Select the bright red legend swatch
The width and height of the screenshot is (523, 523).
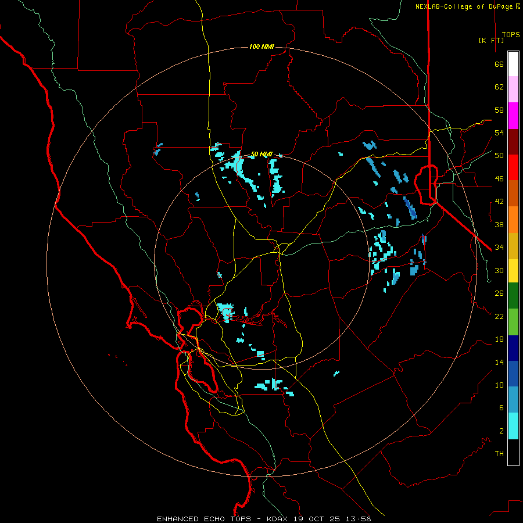point(513,167)
